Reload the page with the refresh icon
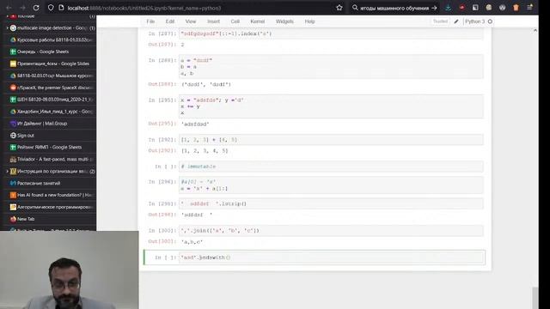Viewport: 550px width, 309px height. (x=36, y=8)
